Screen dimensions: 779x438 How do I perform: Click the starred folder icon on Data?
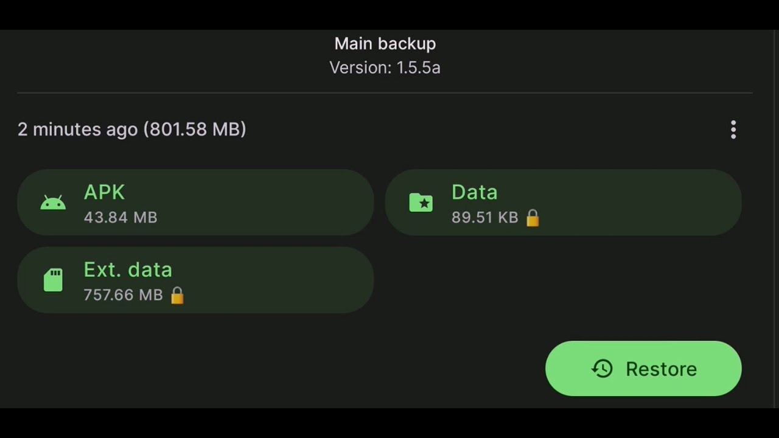421,203
